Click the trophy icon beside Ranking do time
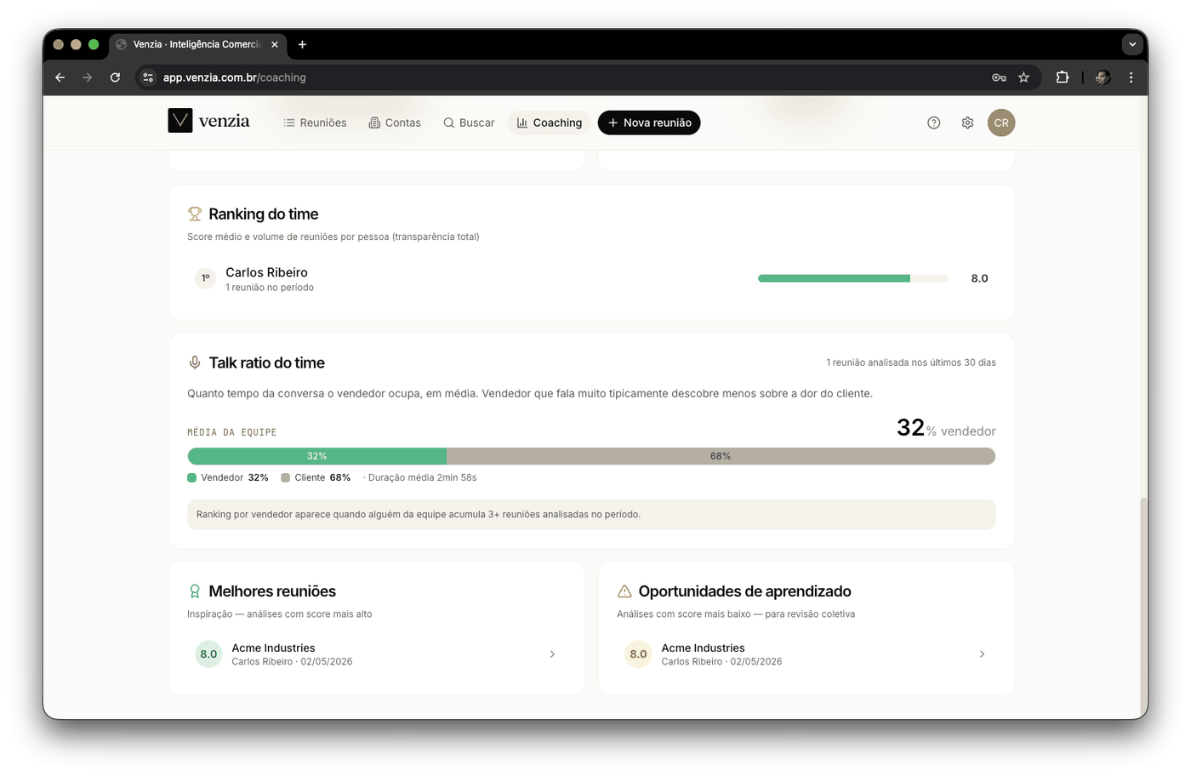1191x776 pixels. pos(195,214)
